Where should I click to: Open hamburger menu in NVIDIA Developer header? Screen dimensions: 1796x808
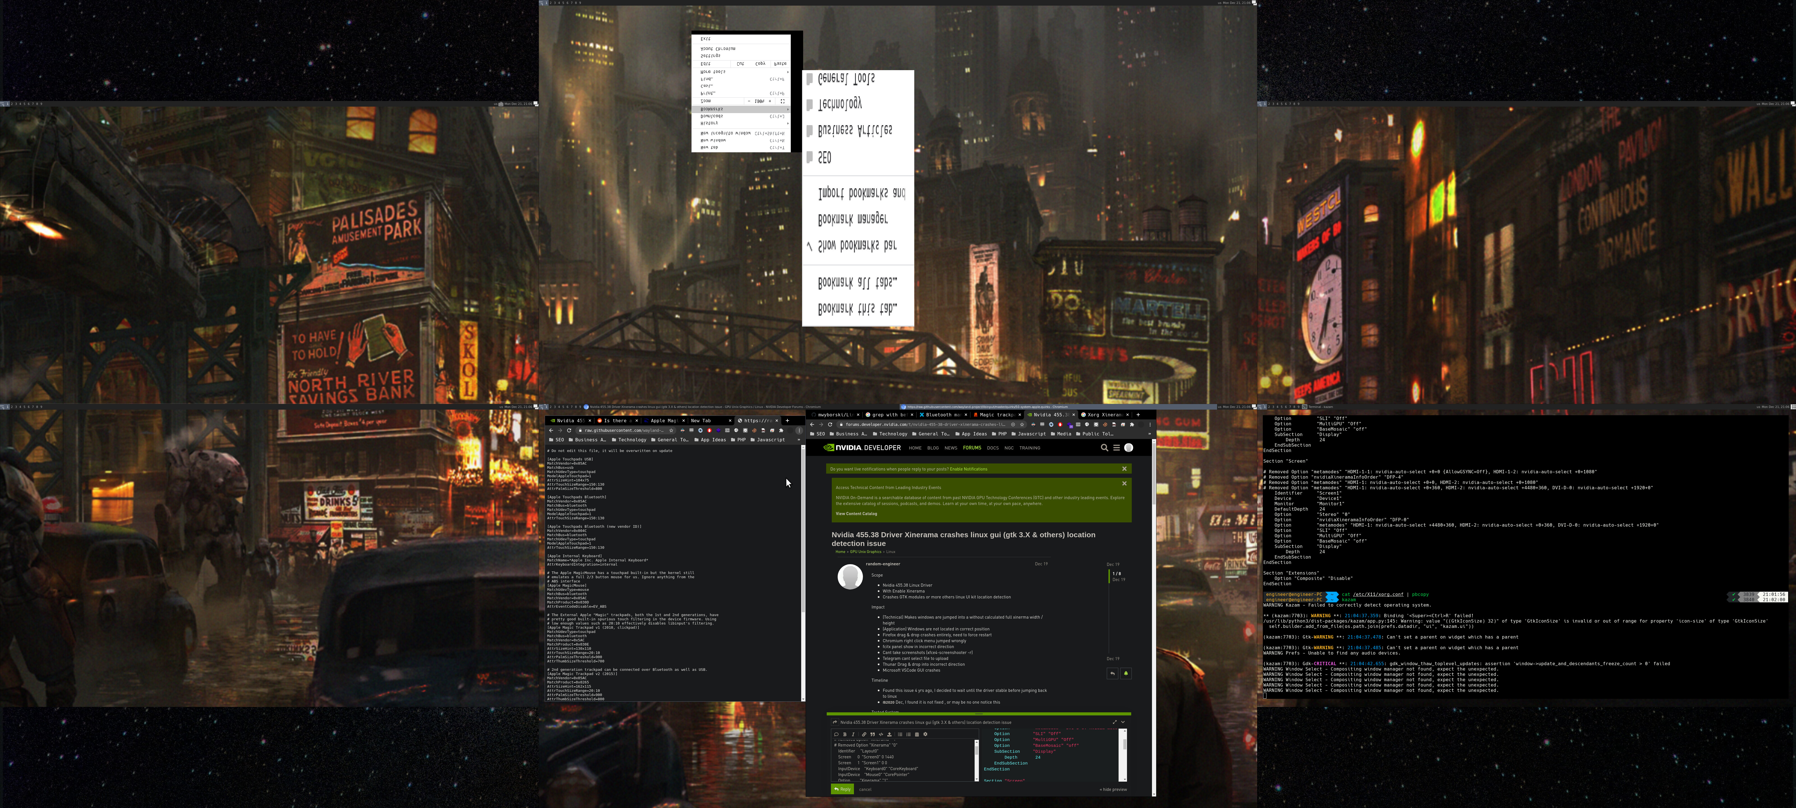(x=1116, y=447)
